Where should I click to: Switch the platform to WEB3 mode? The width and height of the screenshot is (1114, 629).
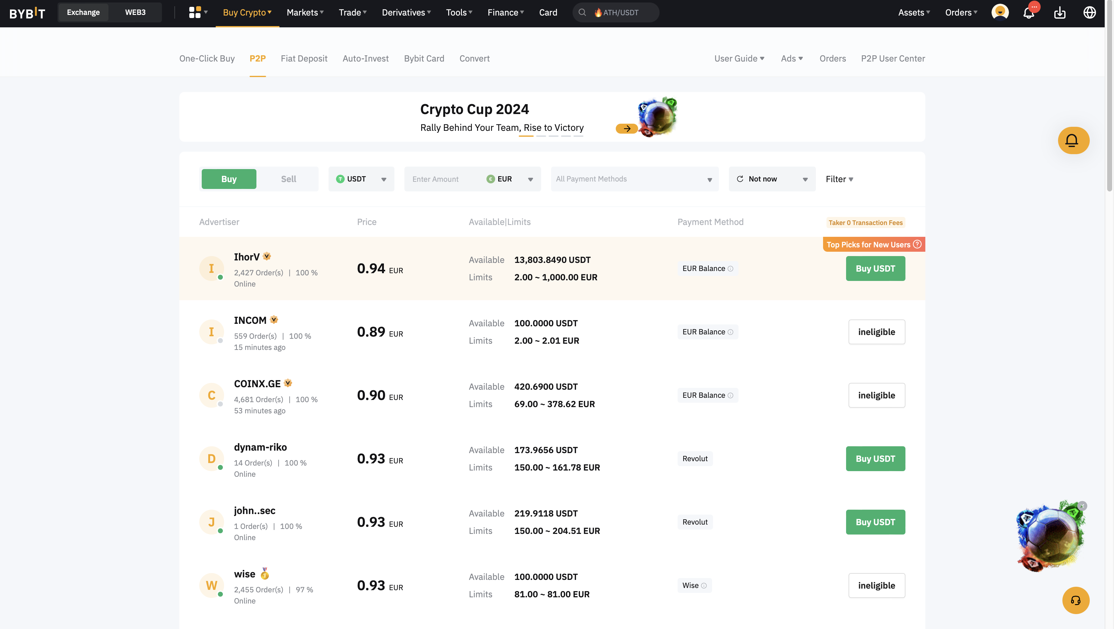click(x=135, y=12)
